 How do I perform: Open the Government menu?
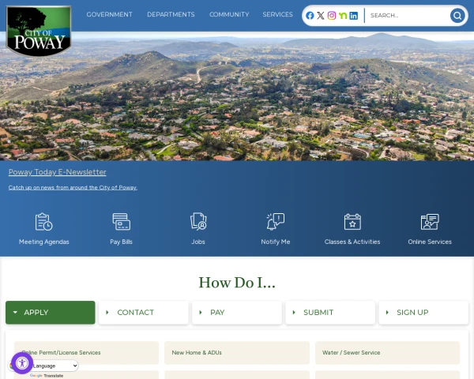[x=110, y=14]
